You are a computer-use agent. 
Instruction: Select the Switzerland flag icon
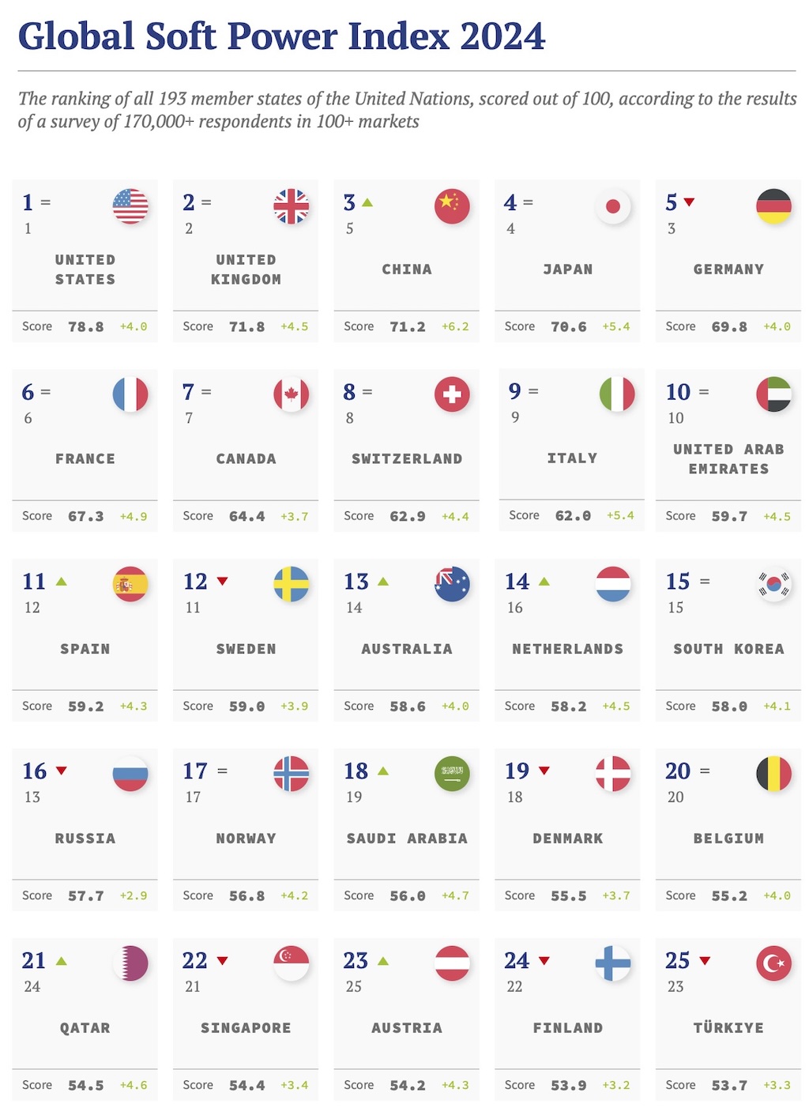452,394
